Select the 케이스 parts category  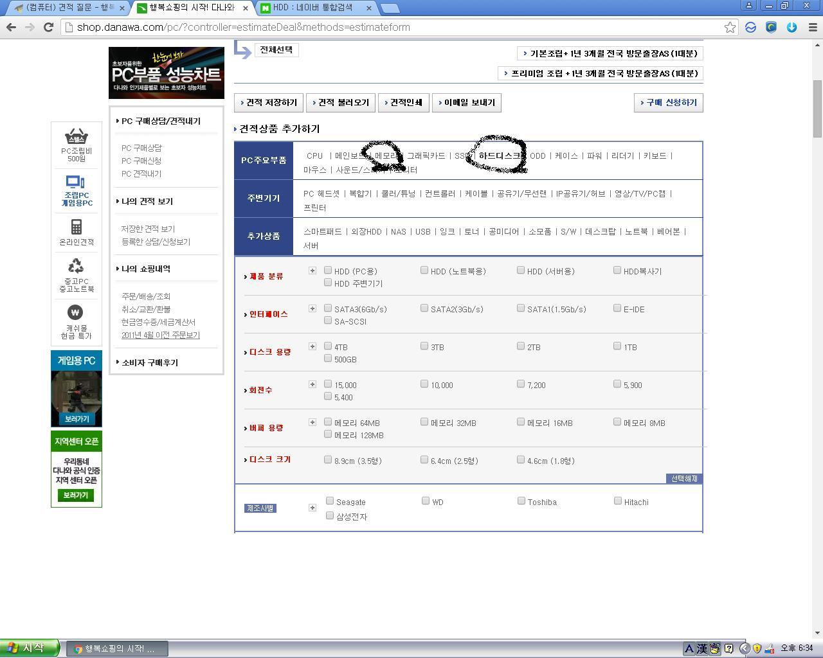point(566,156)
